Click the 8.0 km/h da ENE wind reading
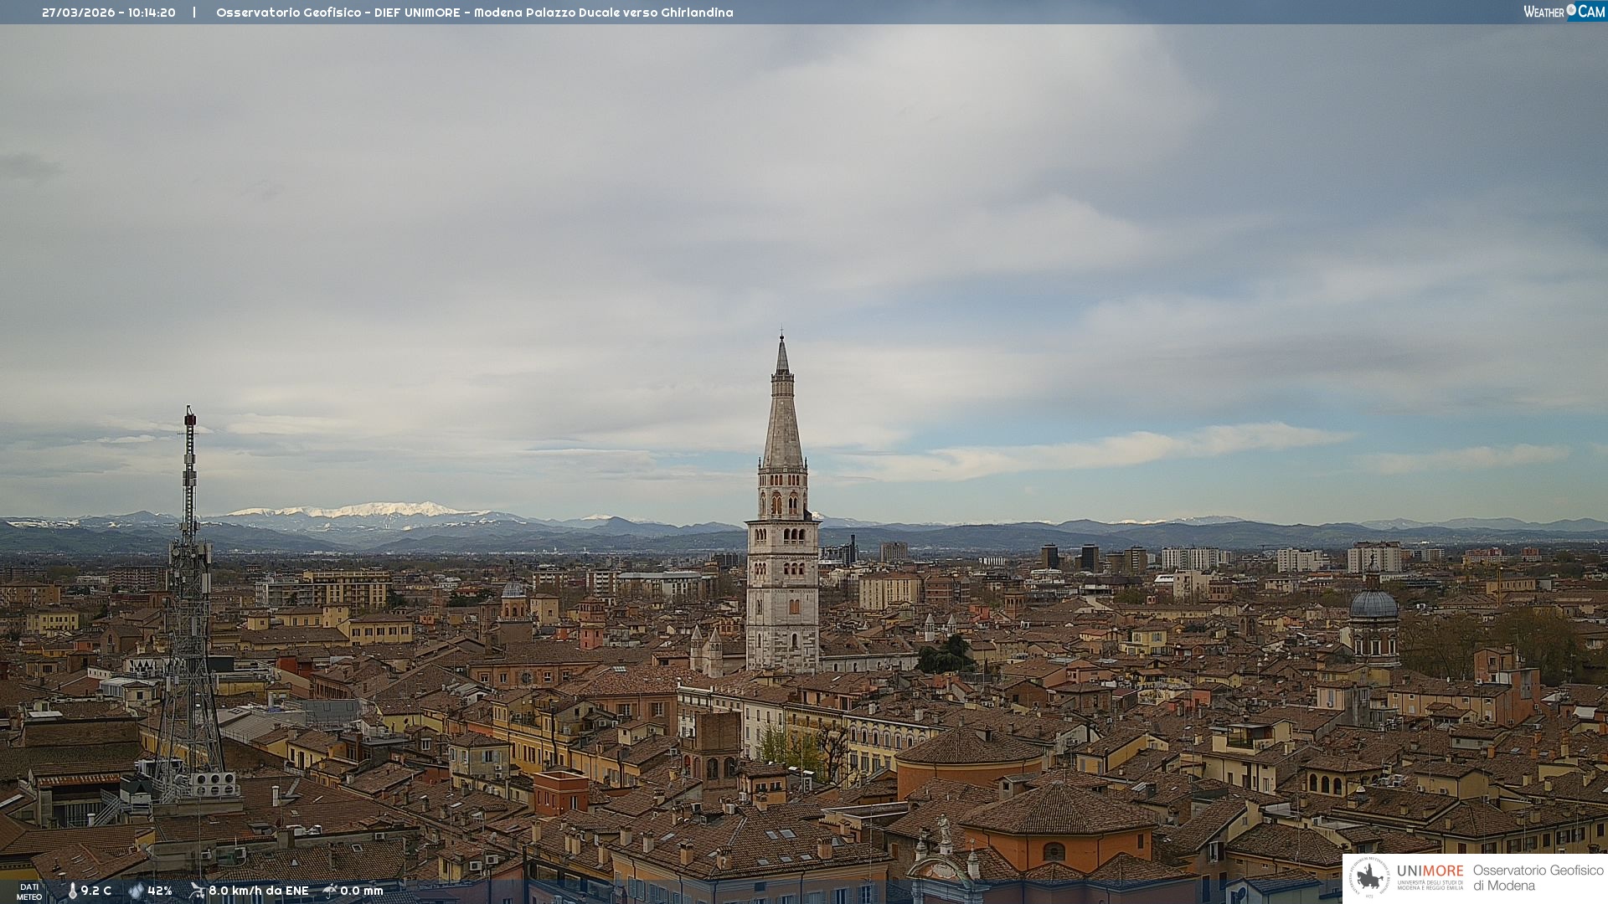The width and height of the screenshot is (1608, 904). click(x=258, y=891)
